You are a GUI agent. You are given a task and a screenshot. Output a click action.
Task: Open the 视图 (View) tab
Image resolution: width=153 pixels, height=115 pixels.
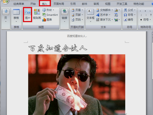pos(108,4)
